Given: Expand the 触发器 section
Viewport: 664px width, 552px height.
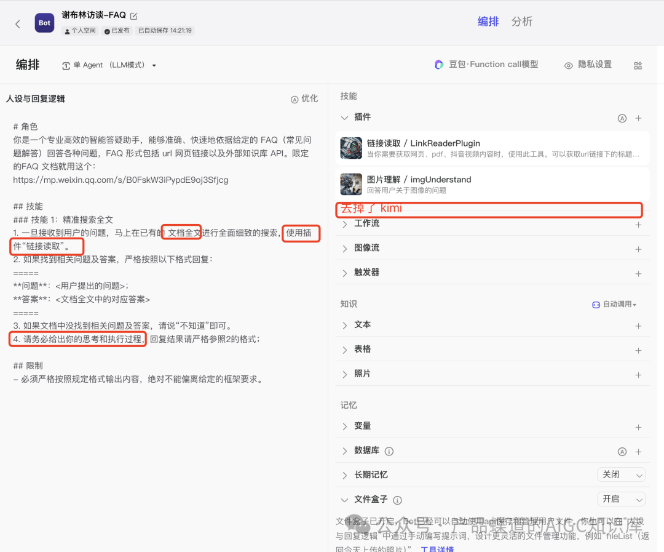Looking at the screenshot, I should (345, 273).
